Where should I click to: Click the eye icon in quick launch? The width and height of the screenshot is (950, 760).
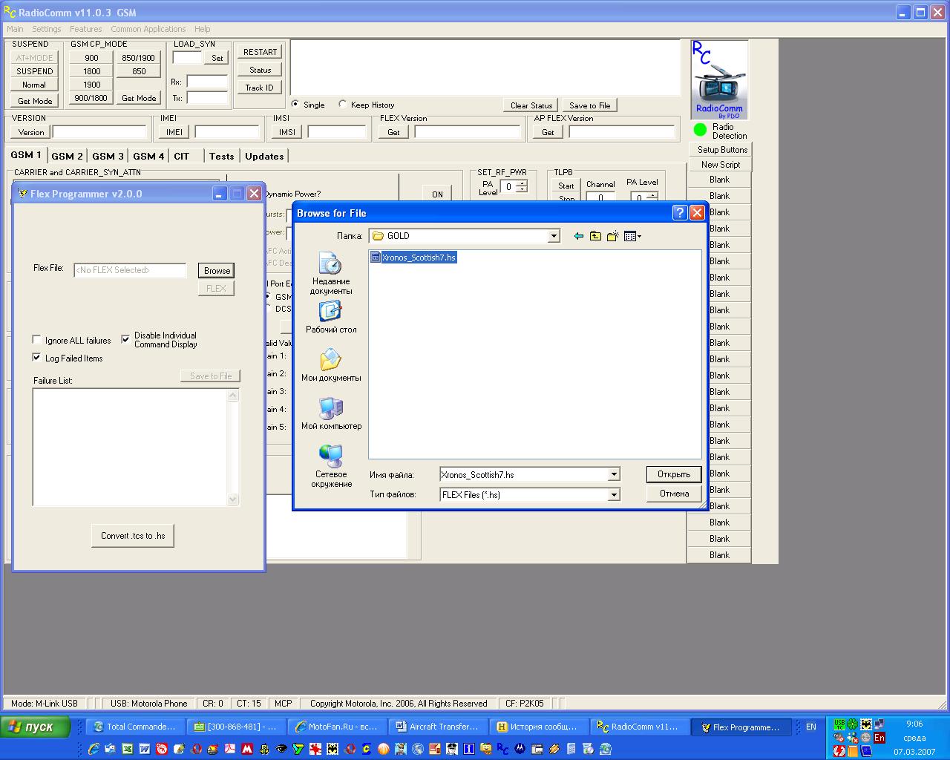281,749
